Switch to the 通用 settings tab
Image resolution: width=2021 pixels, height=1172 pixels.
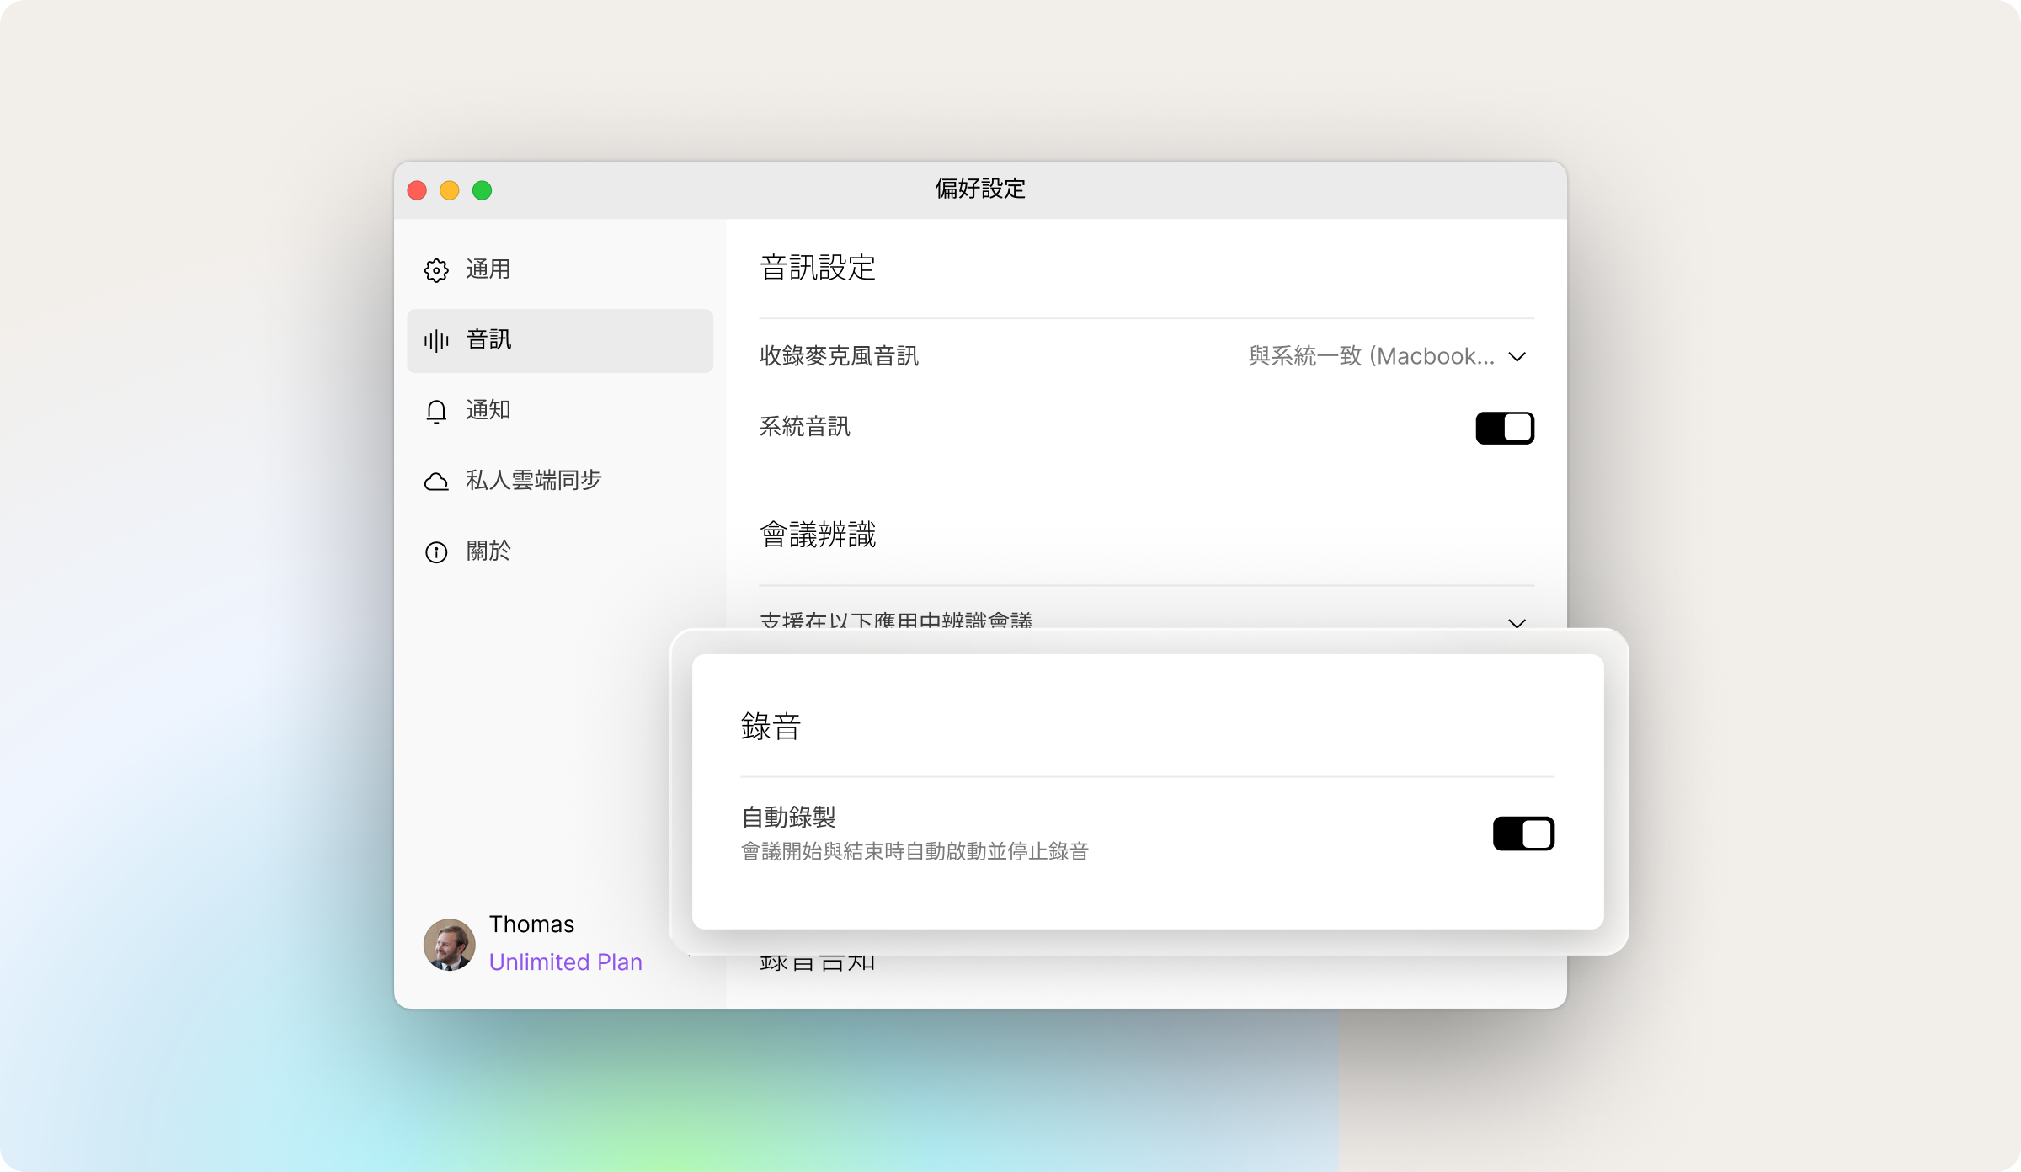tap(488, 269)
